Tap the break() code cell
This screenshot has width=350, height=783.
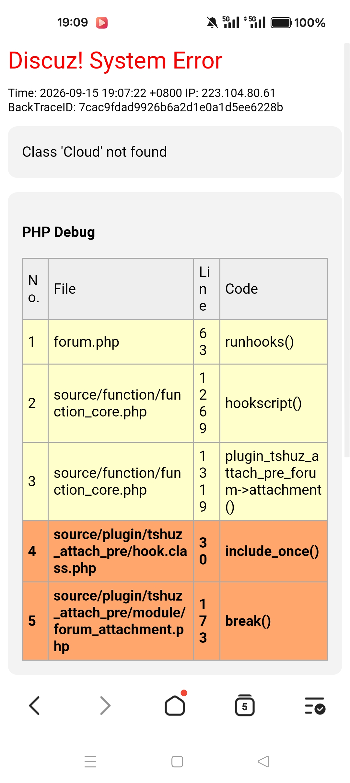tap(274, 621)
